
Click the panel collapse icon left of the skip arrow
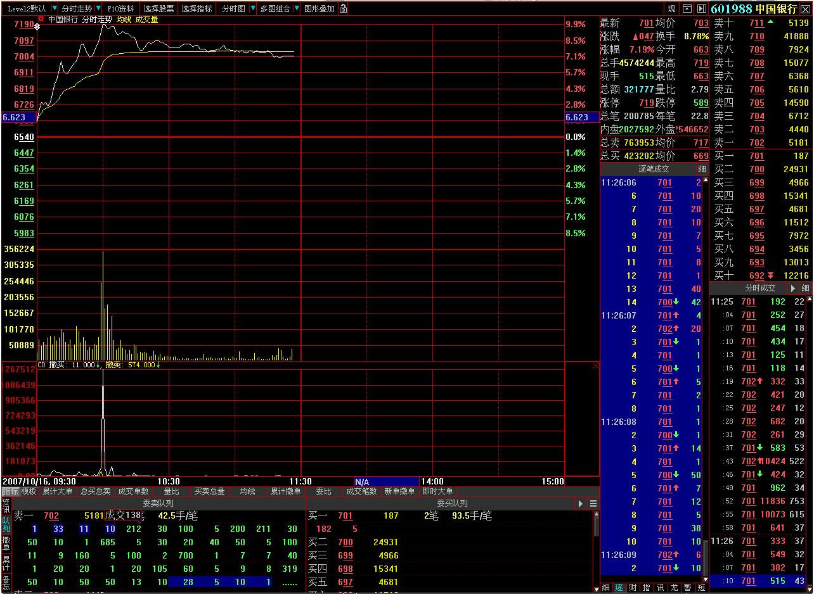click(x=687, y=9)
